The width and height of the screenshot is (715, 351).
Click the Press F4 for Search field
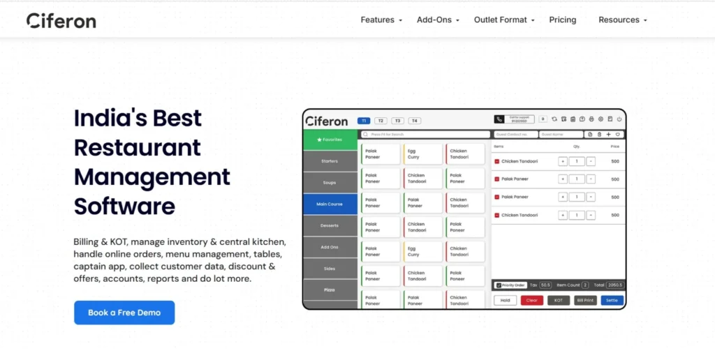pos(425,135)
